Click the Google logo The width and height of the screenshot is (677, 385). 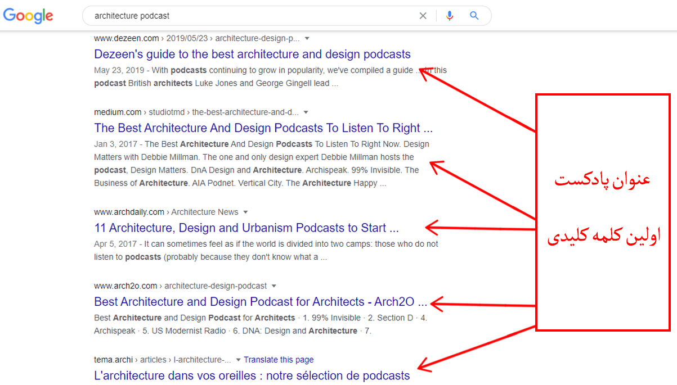tap(28, 16)
